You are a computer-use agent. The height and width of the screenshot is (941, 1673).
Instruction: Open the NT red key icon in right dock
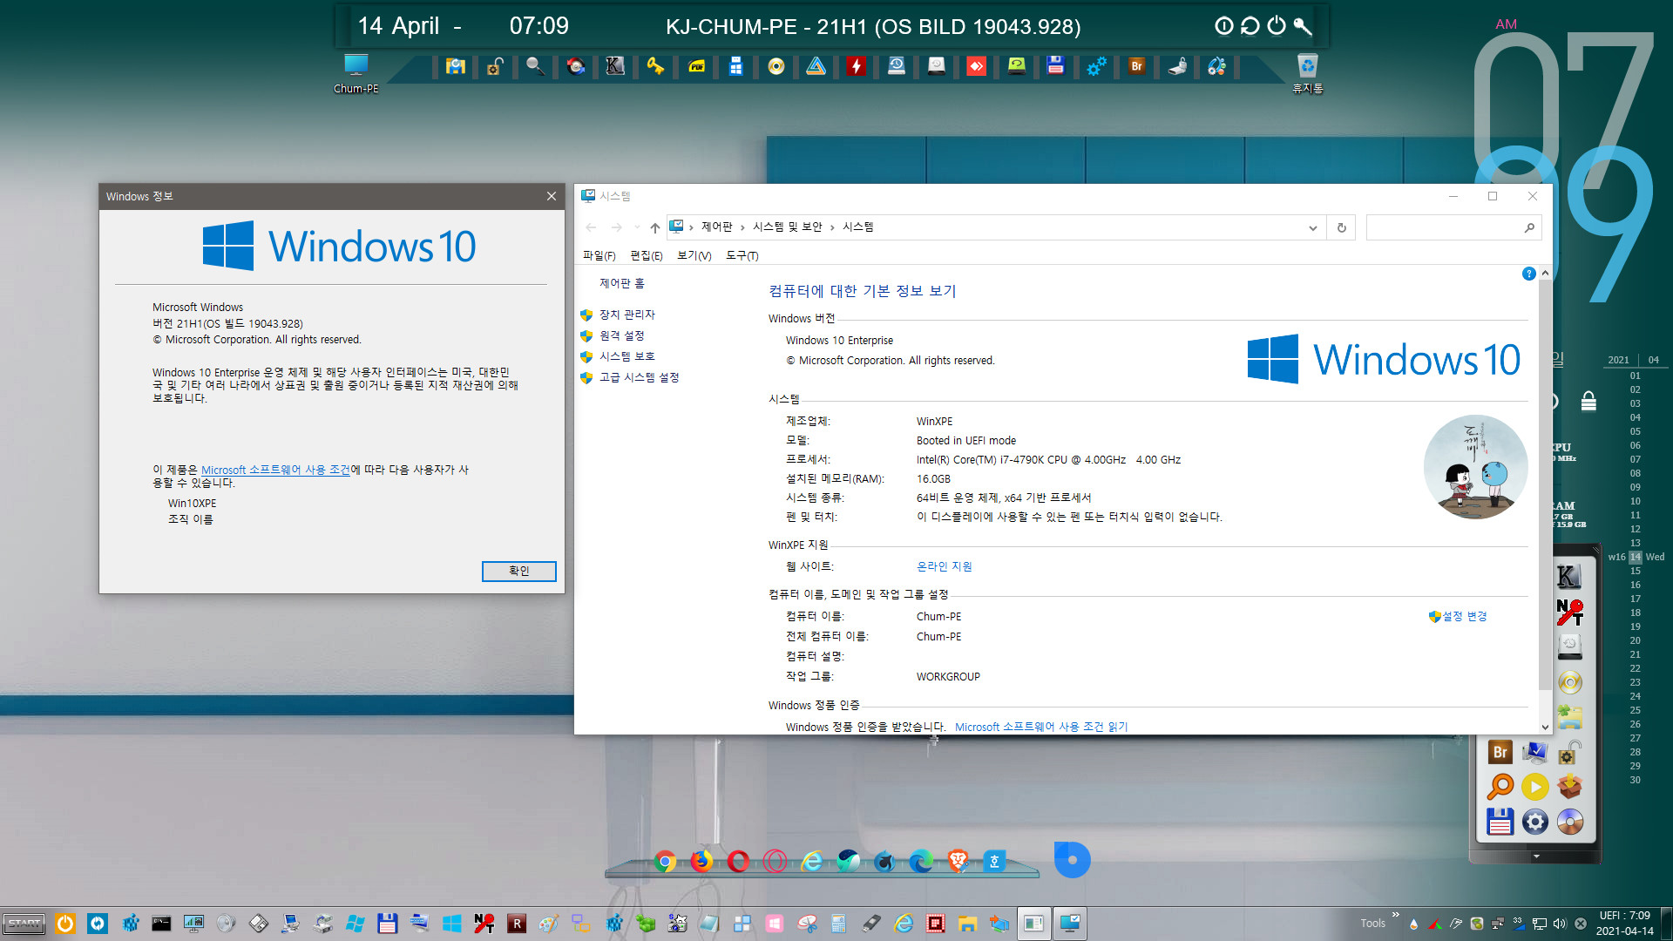(x=1569, y=612)
